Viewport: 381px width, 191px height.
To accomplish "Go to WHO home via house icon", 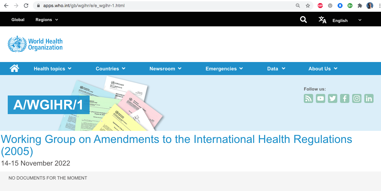I will click(x=15, y=68).
